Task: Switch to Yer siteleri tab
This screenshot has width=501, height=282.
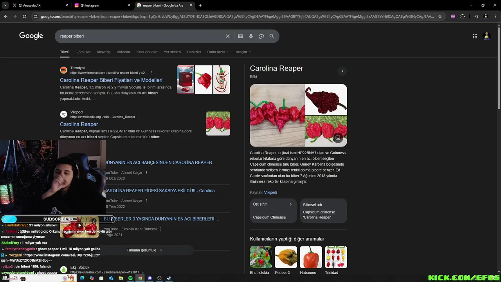Action: 172,52
